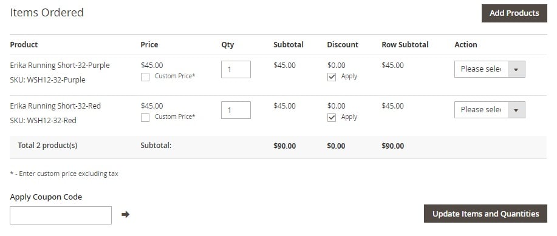The width and height of the screenshot is (557, 236).
Task: Focus the Apply Coupon Code input field
Action: point(61,215)
